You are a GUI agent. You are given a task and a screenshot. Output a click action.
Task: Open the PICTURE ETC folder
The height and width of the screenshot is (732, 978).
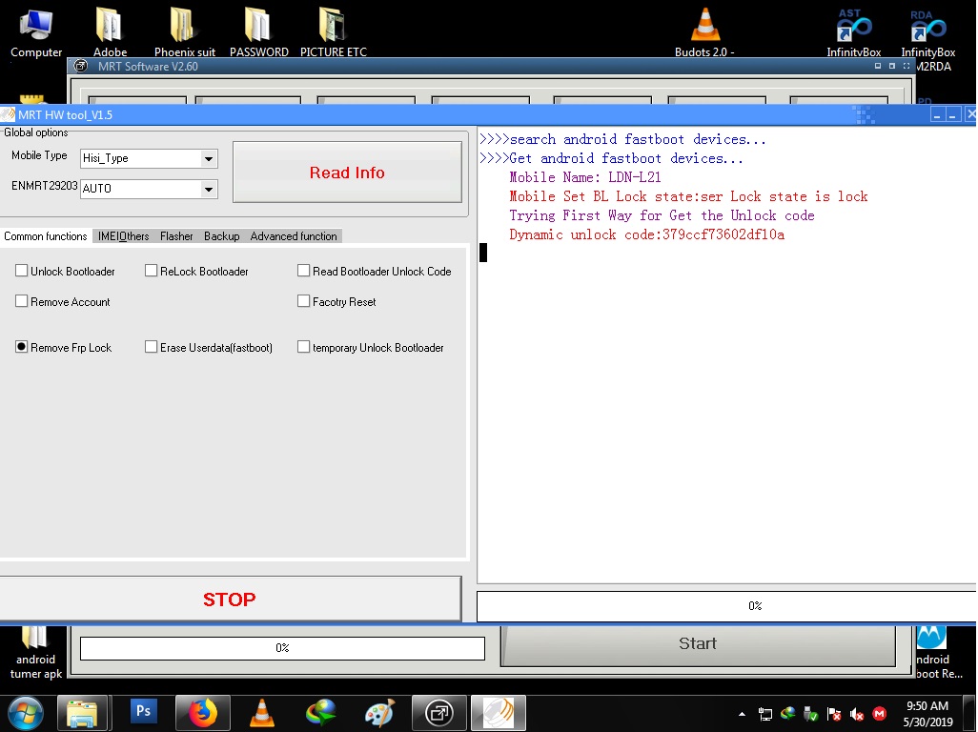click(x=333, y=32)
